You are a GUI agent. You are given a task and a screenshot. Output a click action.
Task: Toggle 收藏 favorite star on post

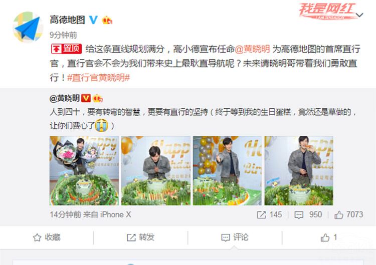(47, 237)
